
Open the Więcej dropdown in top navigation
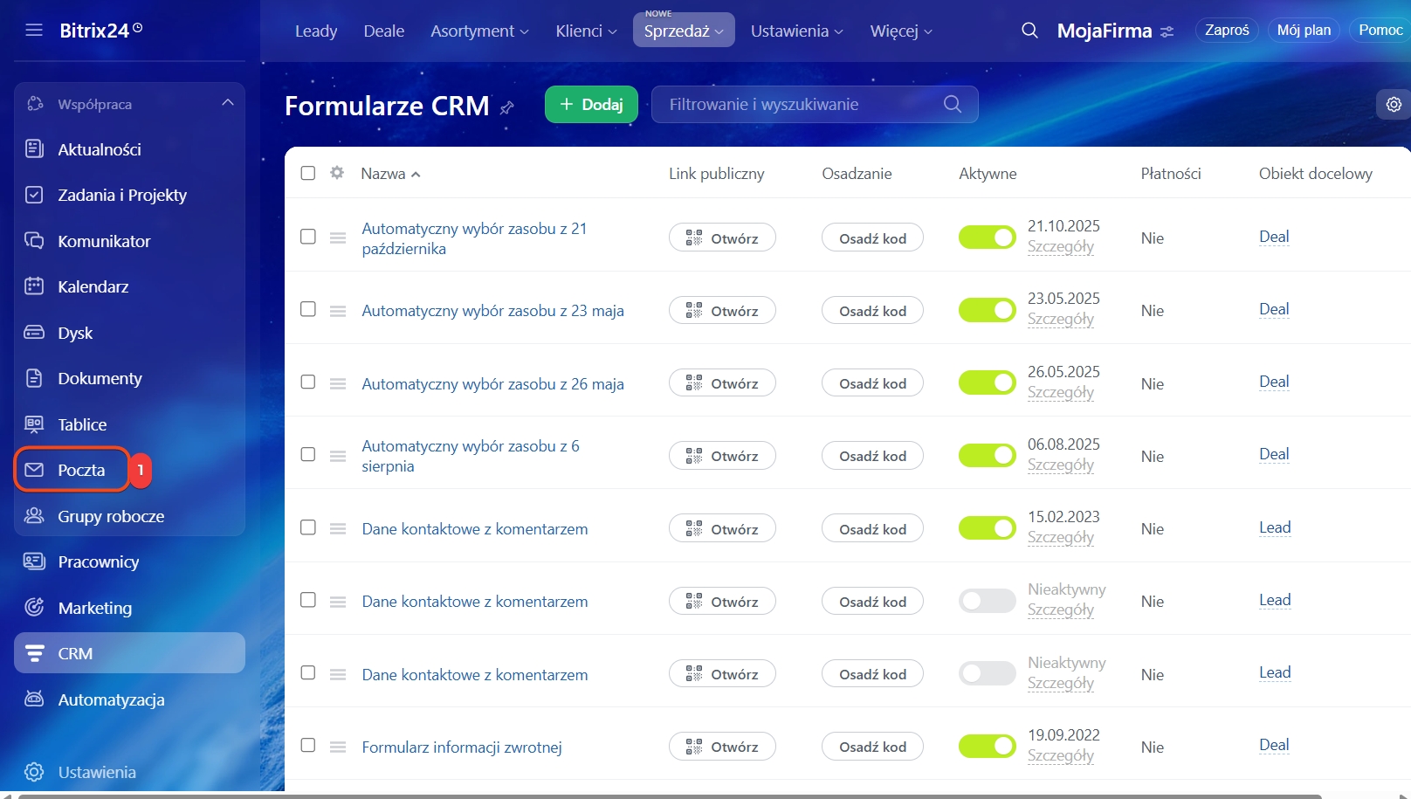[900, 31]
